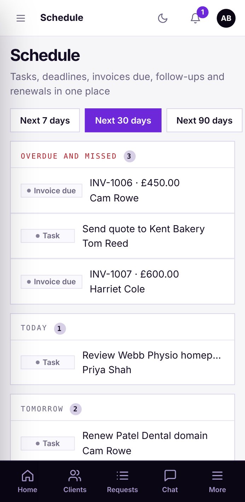Open Clients in bottom navigation
Image resolution: width=245 pixels, height=502 pixels.
[75, 481]
